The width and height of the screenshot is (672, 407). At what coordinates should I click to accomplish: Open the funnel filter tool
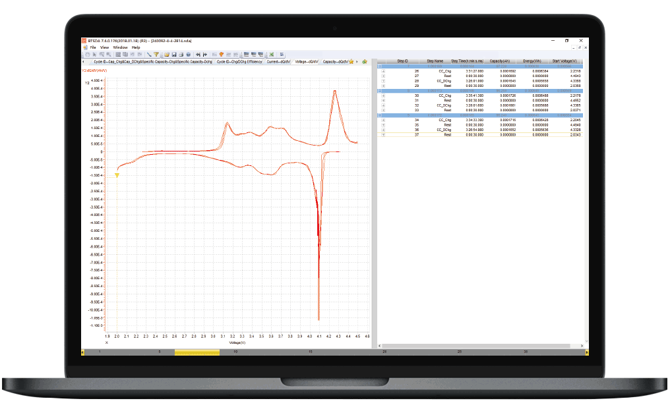(x=156, y=55)
